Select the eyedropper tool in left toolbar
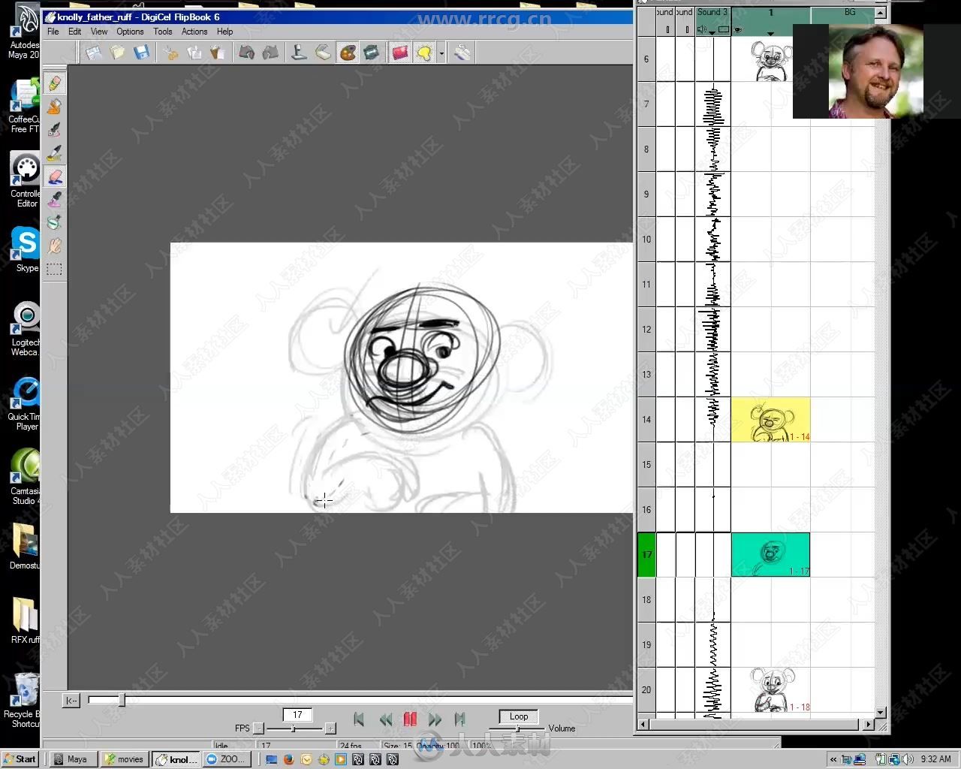 click(54, 200)
